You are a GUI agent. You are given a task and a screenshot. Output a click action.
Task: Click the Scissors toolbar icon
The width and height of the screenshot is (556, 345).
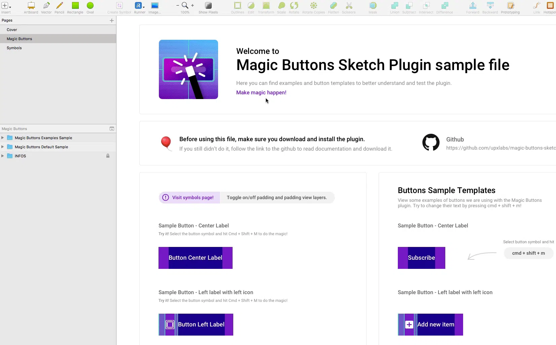point(349,6)
